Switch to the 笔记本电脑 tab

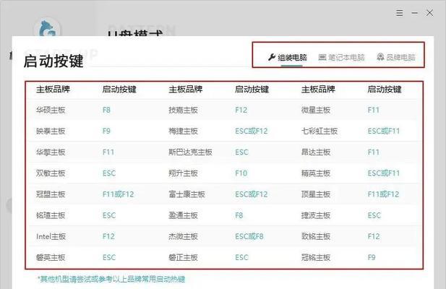click(x=341, y=57)
